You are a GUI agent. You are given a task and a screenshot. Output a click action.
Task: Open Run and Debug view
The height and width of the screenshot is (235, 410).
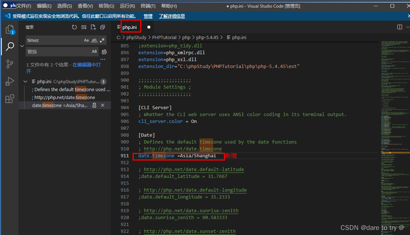pos(10,81)
